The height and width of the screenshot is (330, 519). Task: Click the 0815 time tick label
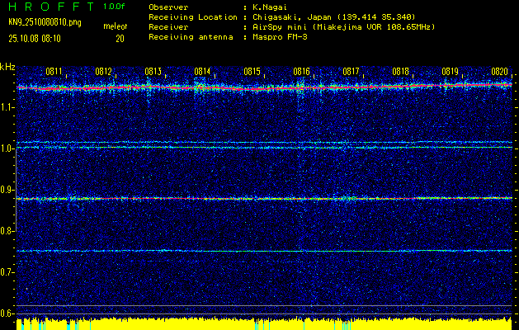[x=252, y=72]
